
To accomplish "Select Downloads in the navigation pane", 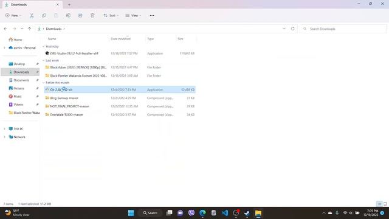I will tap(20, 72).
